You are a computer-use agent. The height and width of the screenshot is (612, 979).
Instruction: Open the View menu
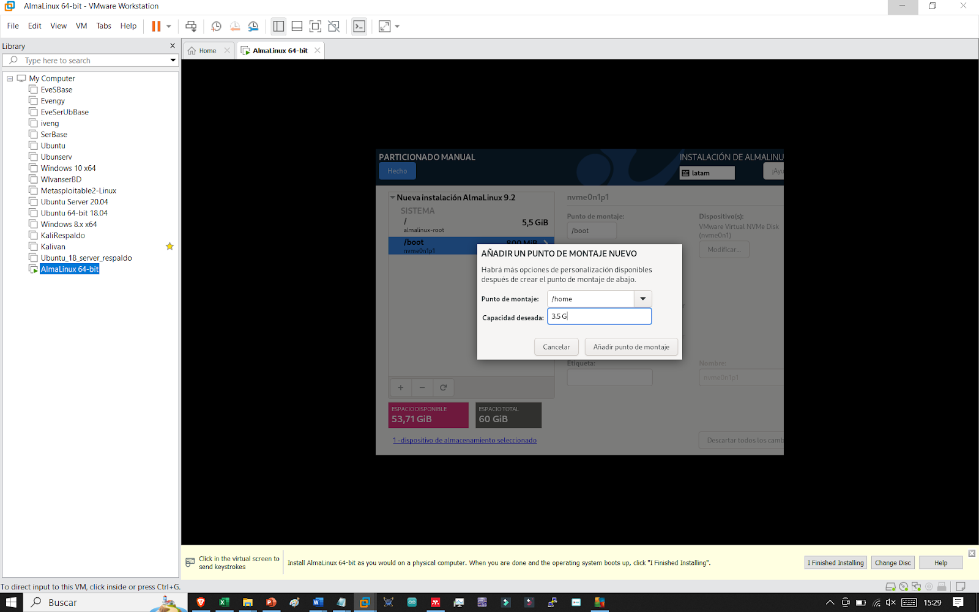click(59, 26)
